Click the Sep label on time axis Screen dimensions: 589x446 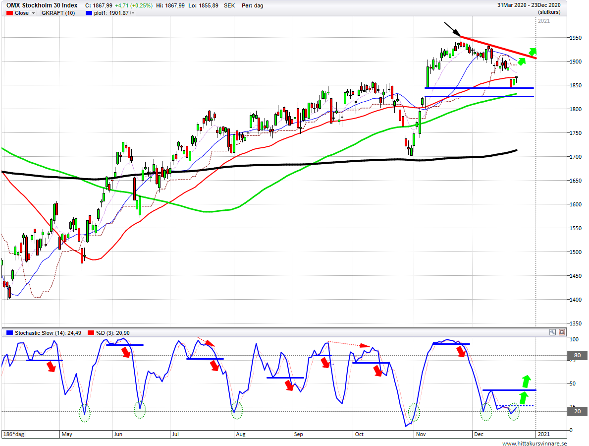tap(298, 435)
